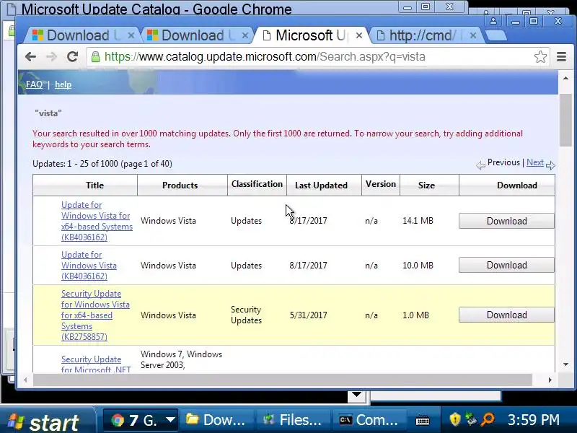Screen dimensions: 577x433
Task: Download the 14.1 MB update
Action: (x=506, y=221)
